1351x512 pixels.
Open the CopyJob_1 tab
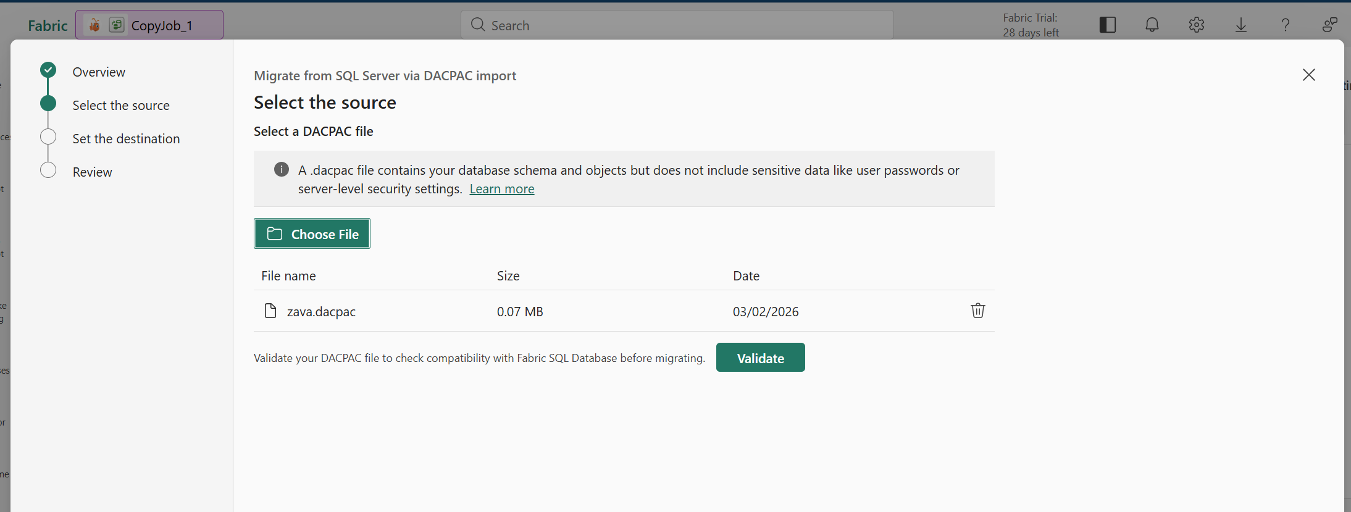click(149, 25)
